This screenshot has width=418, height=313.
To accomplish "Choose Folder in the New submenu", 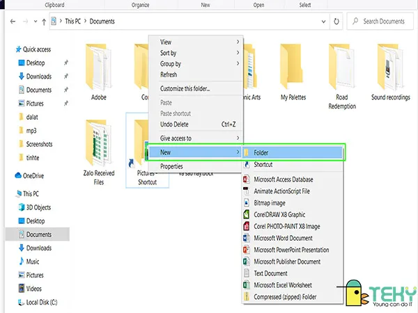I will [x=261, y=152].
